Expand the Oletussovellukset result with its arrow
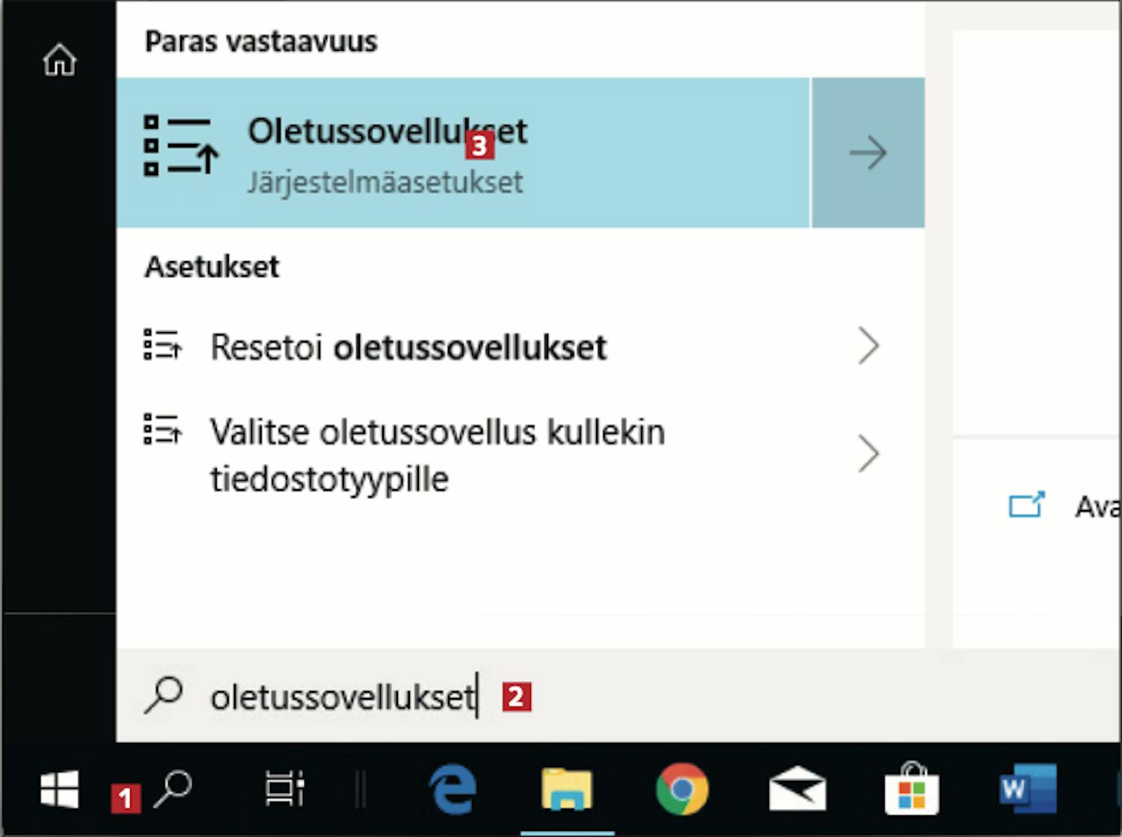 tap(868, 153)
